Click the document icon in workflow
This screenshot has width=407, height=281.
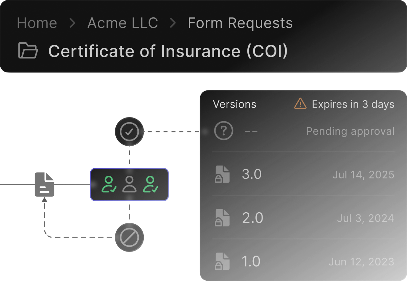click(44, 185)
